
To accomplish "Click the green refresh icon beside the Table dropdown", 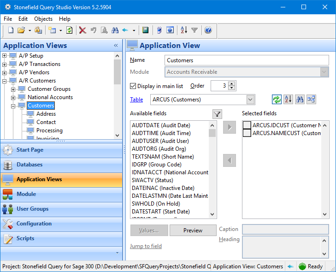I will (277, 99).
